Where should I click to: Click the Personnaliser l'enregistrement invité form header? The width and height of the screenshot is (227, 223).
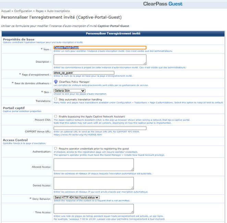tap(113, 34)
